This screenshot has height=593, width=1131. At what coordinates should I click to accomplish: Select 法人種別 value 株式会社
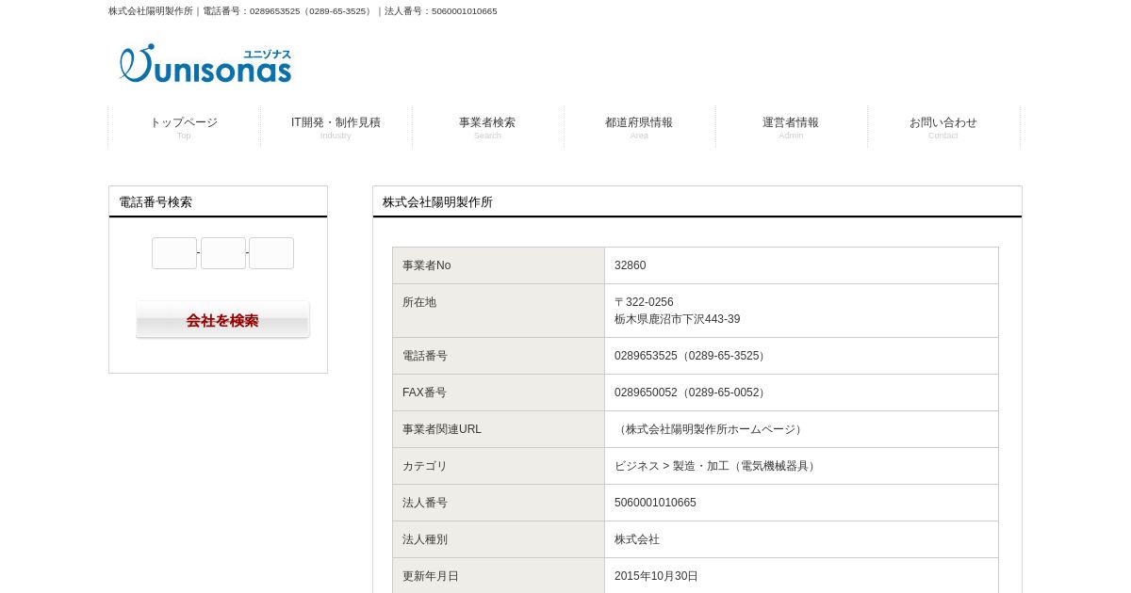[x=637, y=539]
